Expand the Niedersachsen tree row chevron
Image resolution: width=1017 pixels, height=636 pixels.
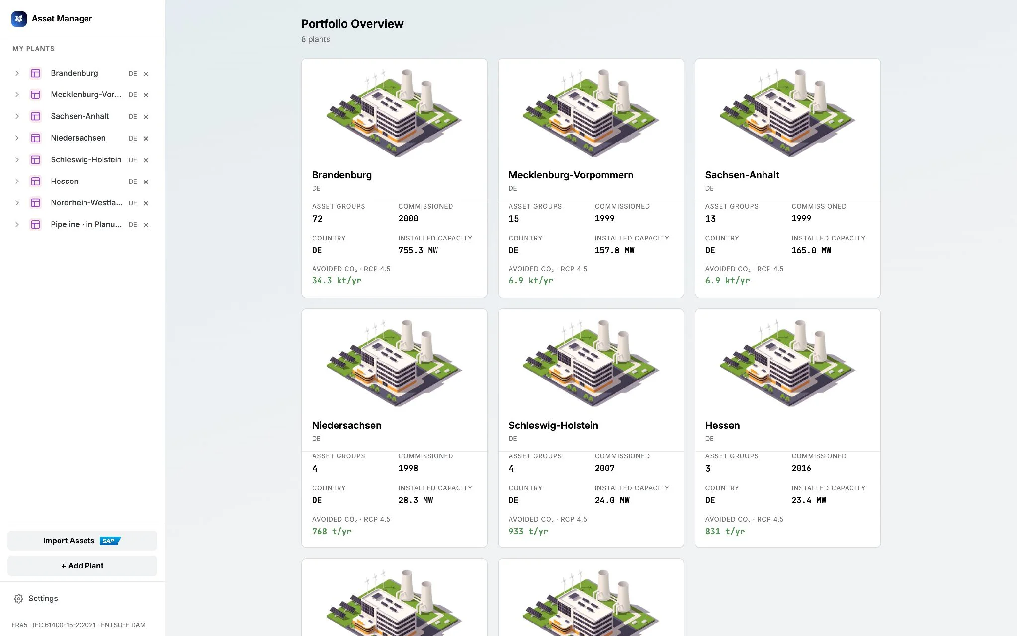point(17,138)
